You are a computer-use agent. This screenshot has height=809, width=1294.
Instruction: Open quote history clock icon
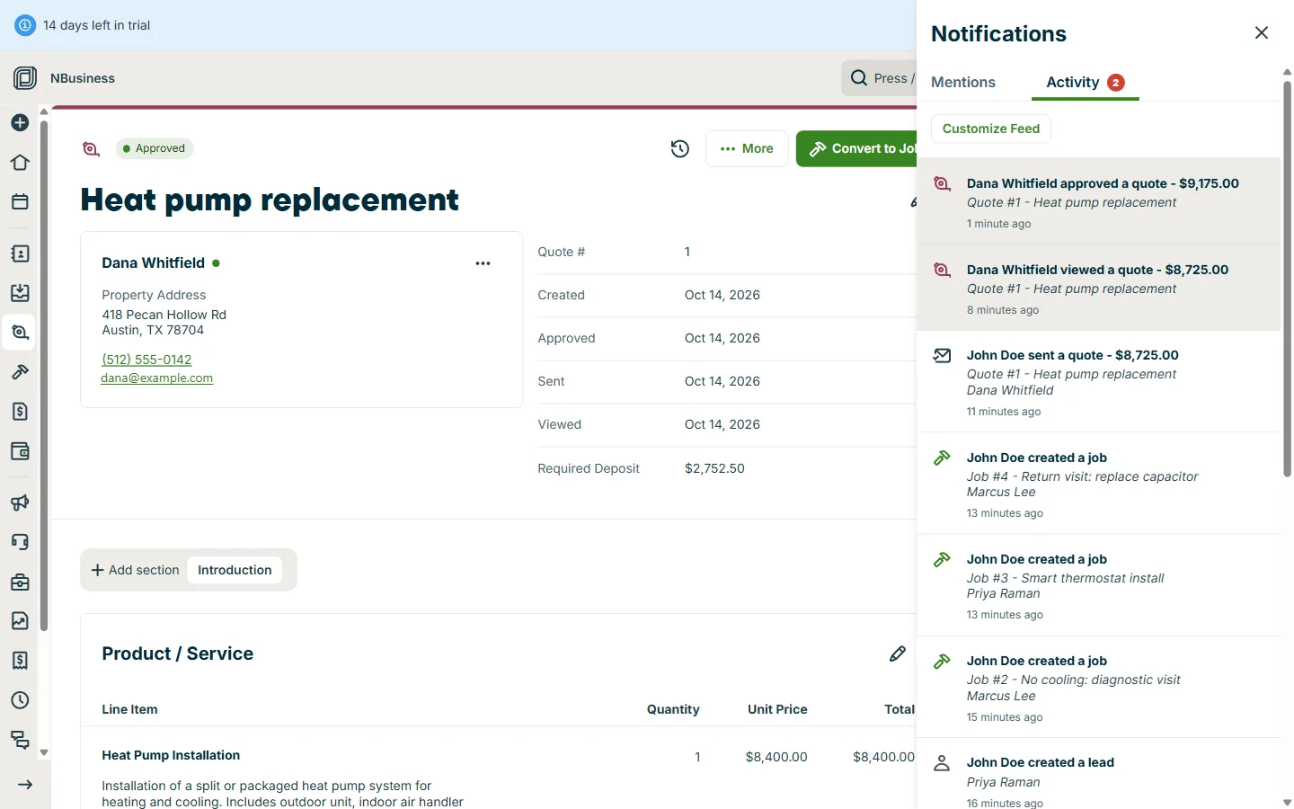coord(680,148)
